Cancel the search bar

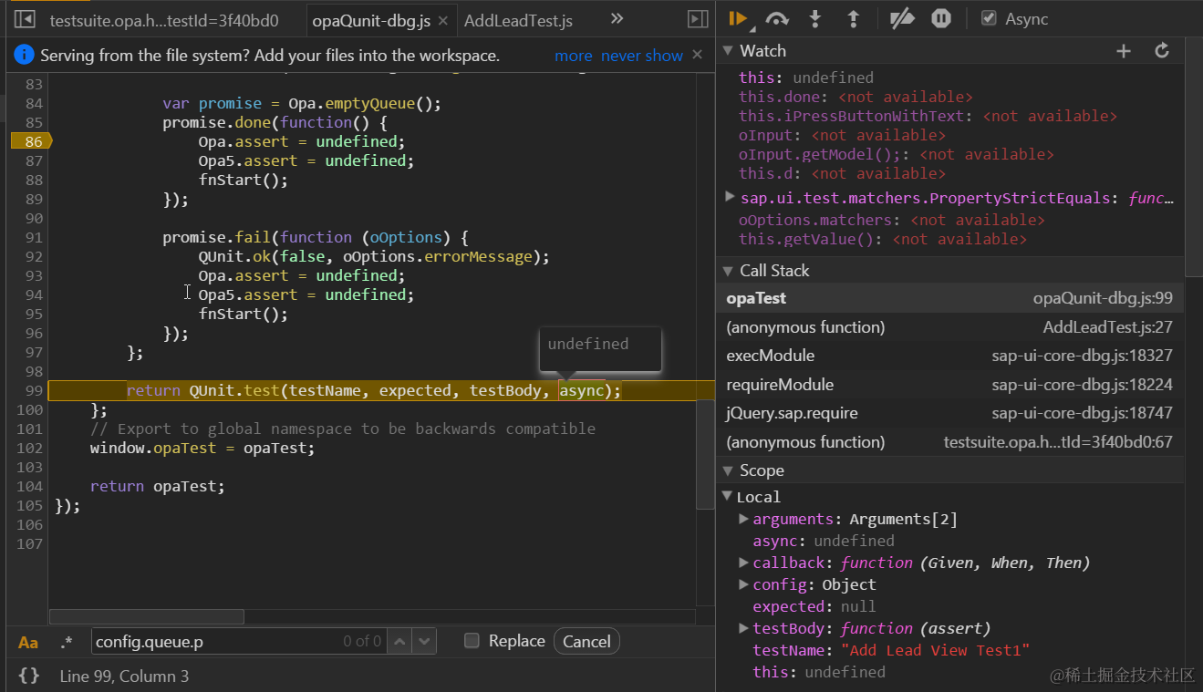click(x=586, y=642)
